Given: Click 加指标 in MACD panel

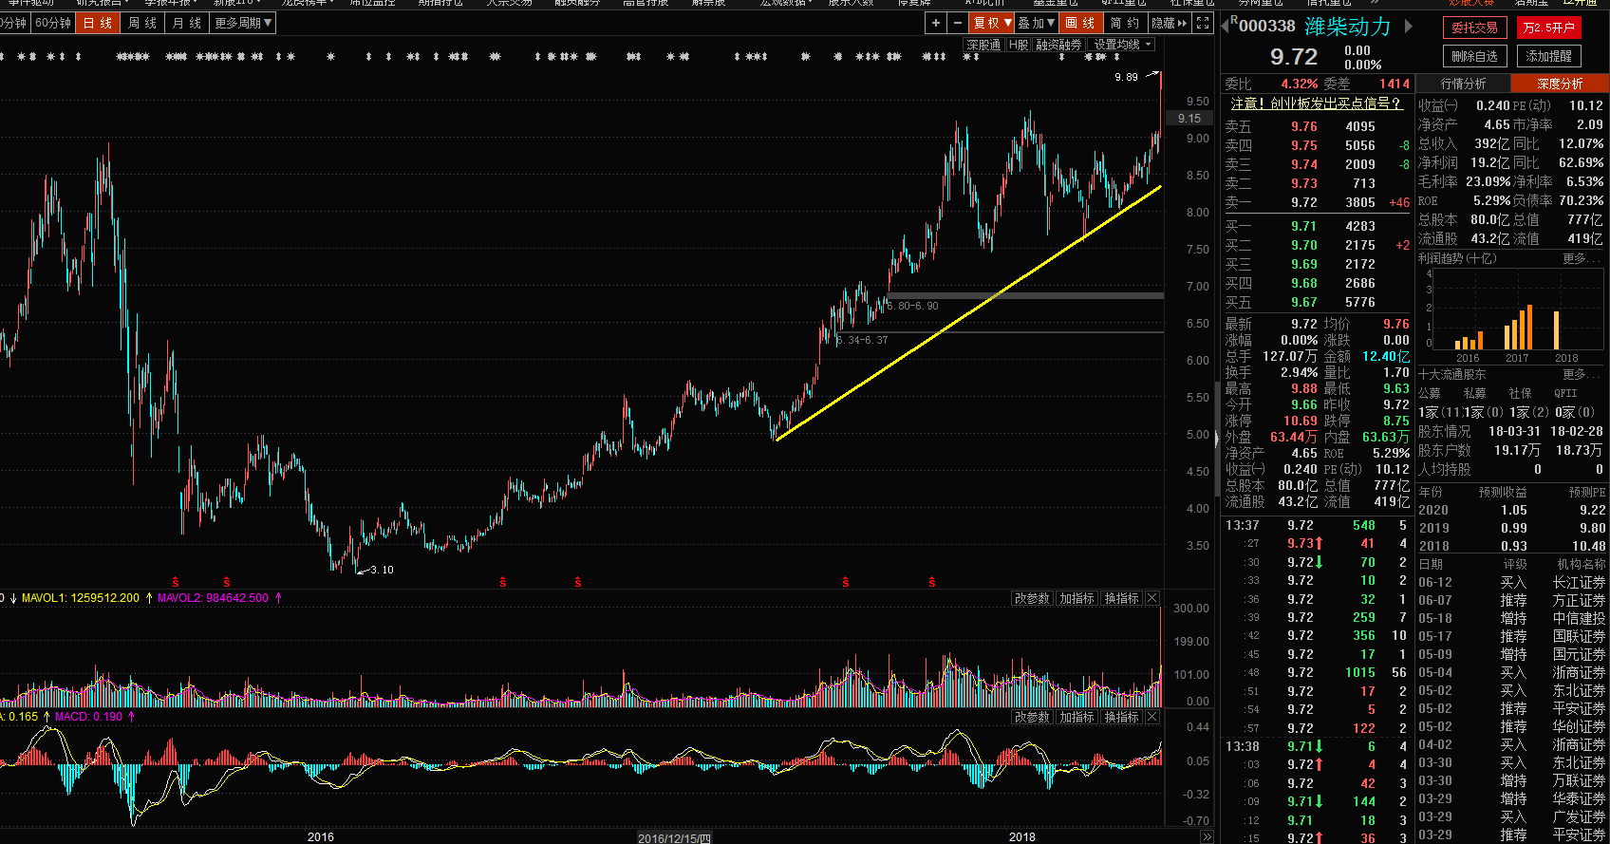Looking at the screenshot, I should pyautogui.click(x=1077, y=717).
